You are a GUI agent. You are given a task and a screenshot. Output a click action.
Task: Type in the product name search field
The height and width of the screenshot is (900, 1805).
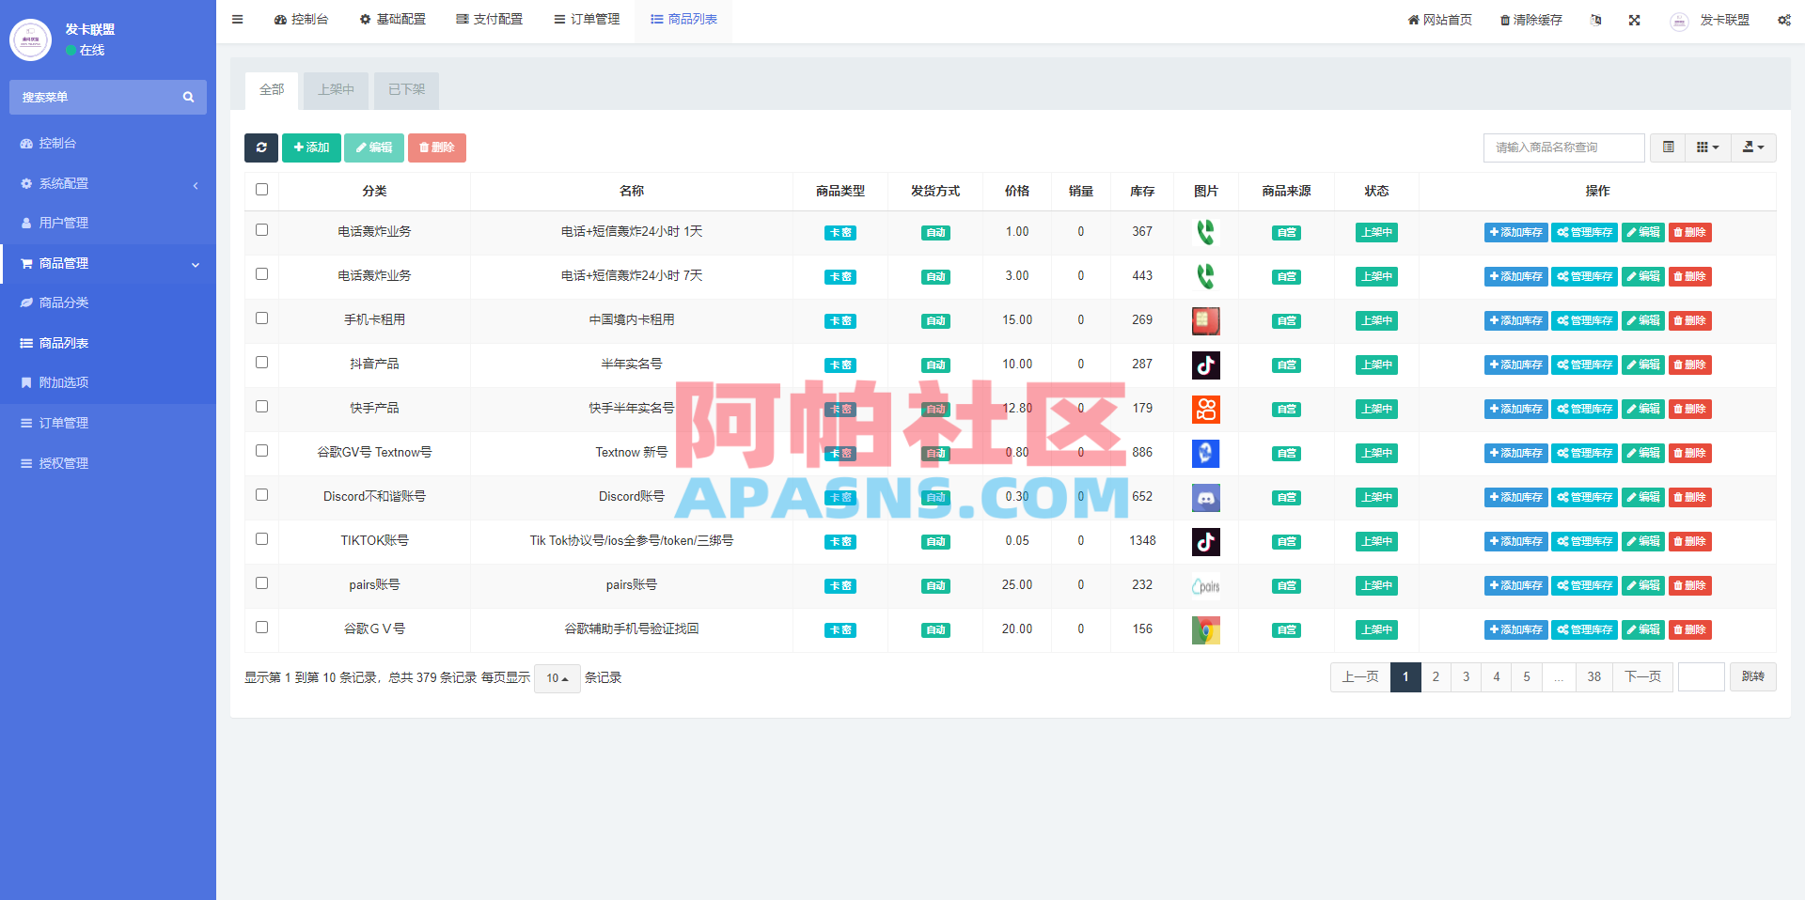(x=1562, y=147)
